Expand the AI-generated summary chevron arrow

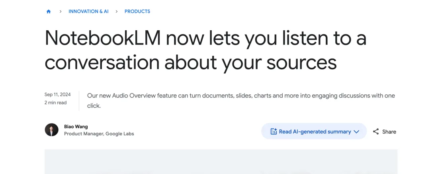tap(356, 131)
